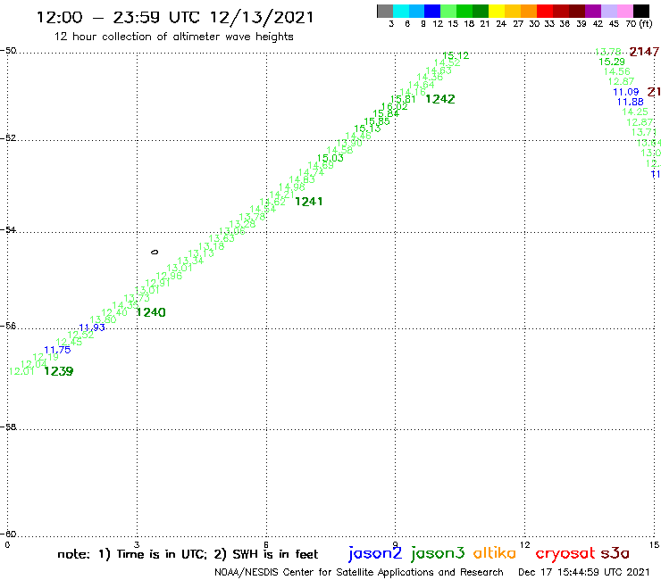The height and width of the screenshot is (580, 661).
Task: Click the pass time label 1242
Action: pyautogui.click(x=440, y=99)
